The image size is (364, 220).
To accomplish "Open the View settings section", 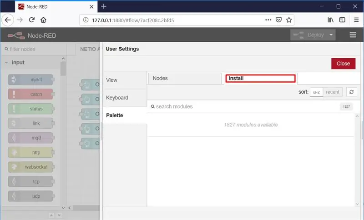I will pos(125,80).
